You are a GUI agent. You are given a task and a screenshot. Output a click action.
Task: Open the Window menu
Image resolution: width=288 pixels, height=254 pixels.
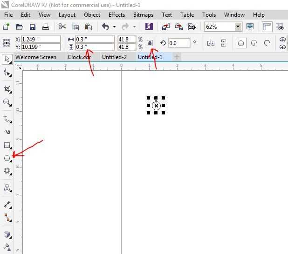coord(234,15)
